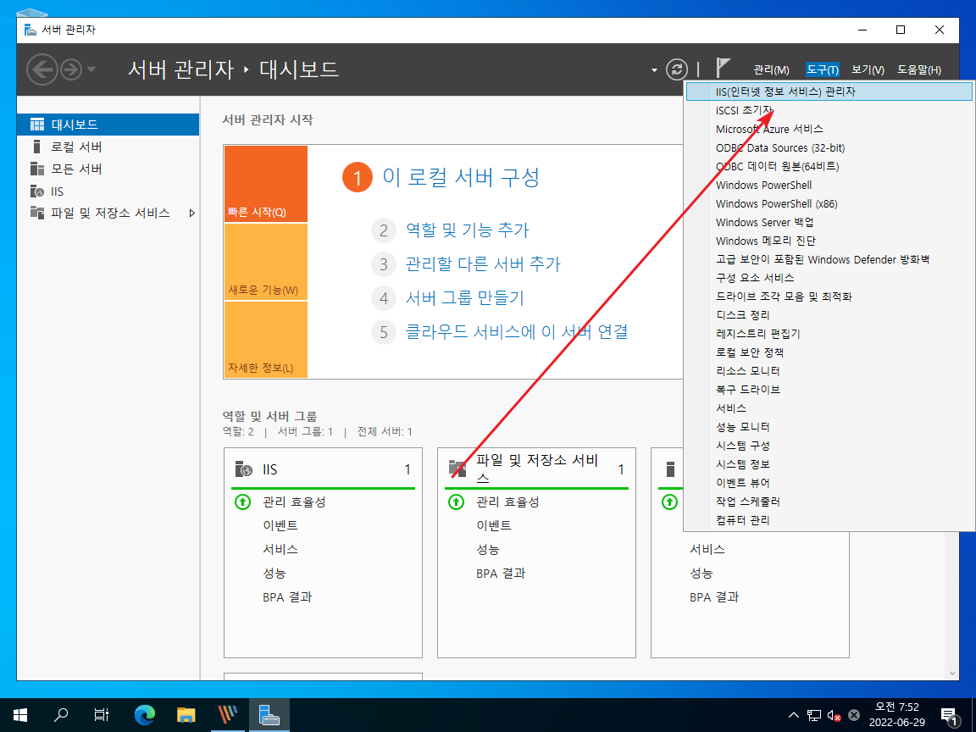Screen dimensions: 976x732
Task: Open 시스템 구성
Action: coord(829,446)
